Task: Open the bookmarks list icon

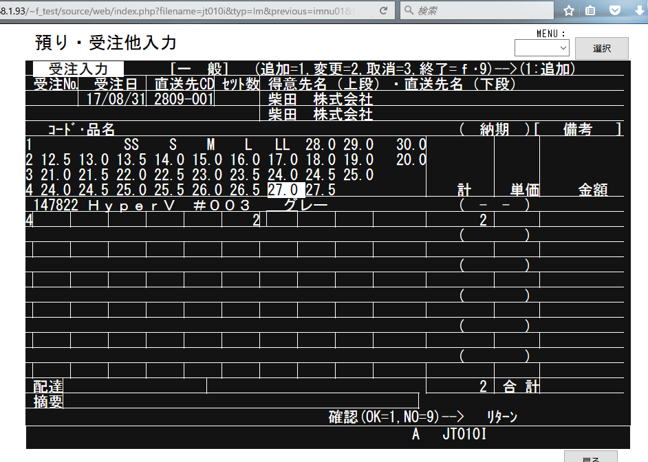Action: point(590,11)
